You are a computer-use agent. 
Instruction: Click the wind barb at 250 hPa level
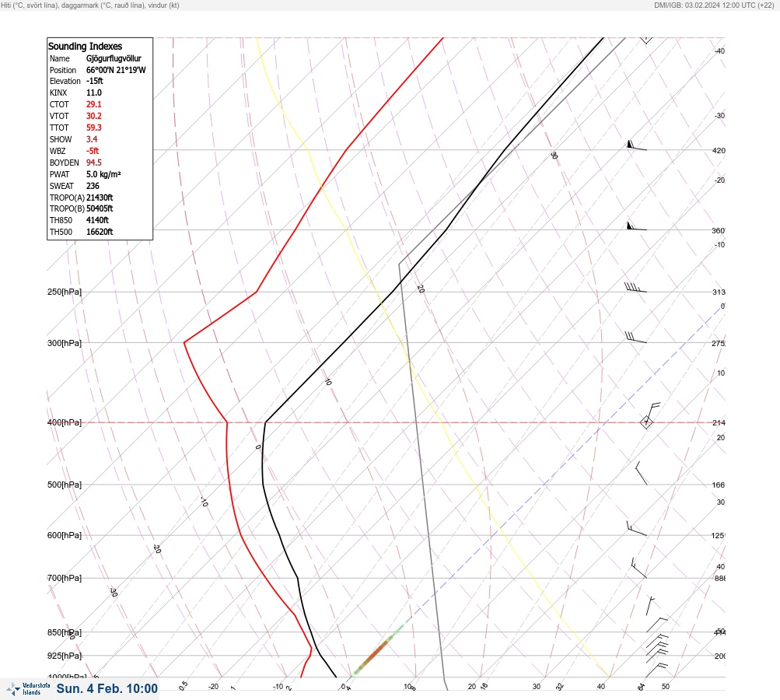click(635, 288)
